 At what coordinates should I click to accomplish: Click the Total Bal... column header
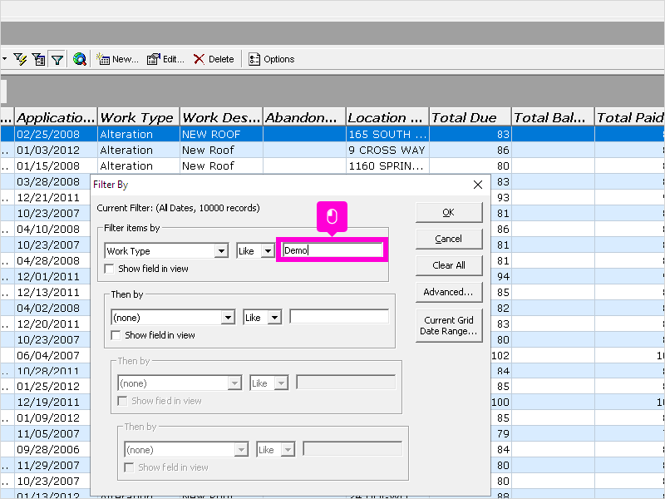tap(553, 117)
